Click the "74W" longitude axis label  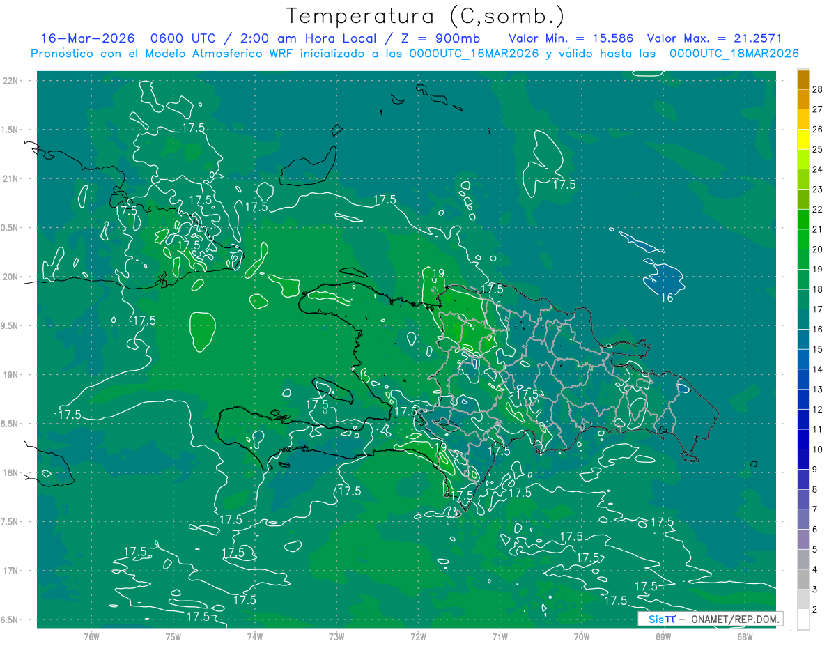pos(255,637)
